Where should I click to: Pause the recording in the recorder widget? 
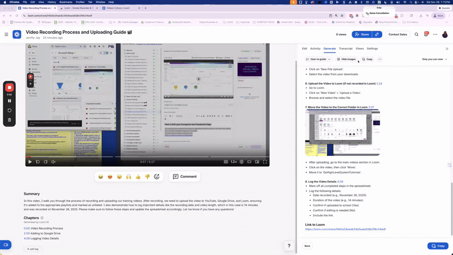tap(9, 101)
